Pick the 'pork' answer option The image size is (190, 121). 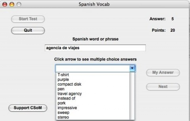pyautogui.click(x=62, y=103)
